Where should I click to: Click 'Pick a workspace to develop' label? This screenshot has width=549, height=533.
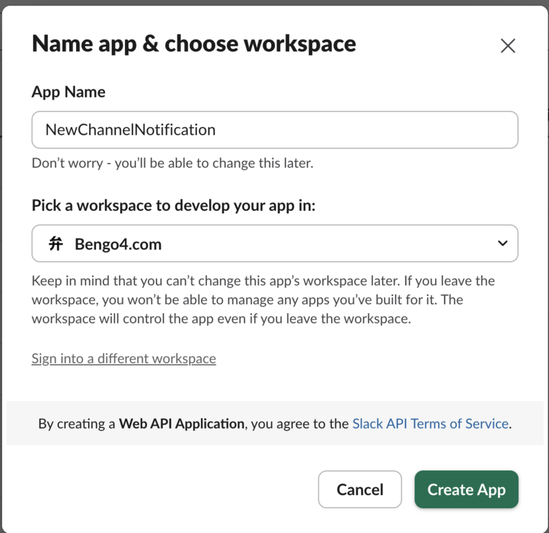pos(174,205)
